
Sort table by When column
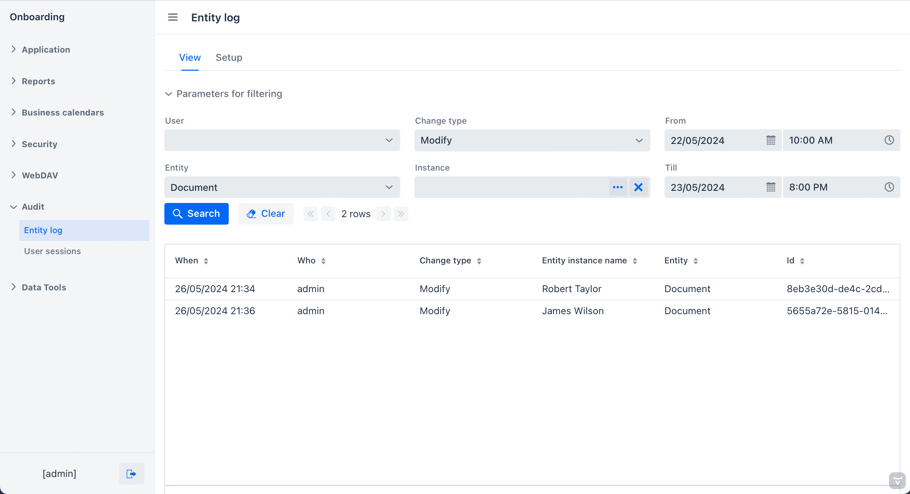[x=206, y=261]
